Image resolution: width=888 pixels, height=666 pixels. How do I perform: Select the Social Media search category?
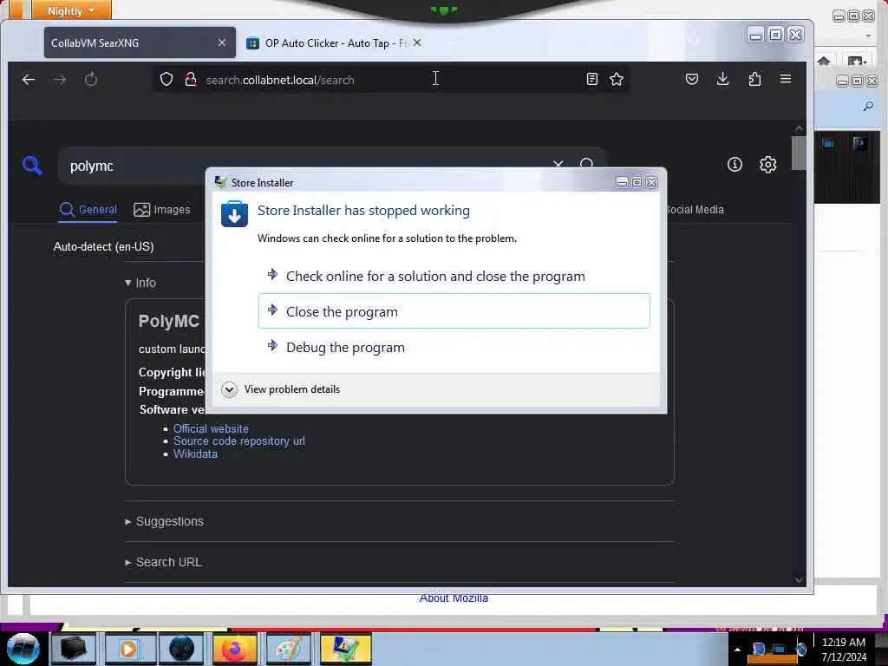coord(695,210)
